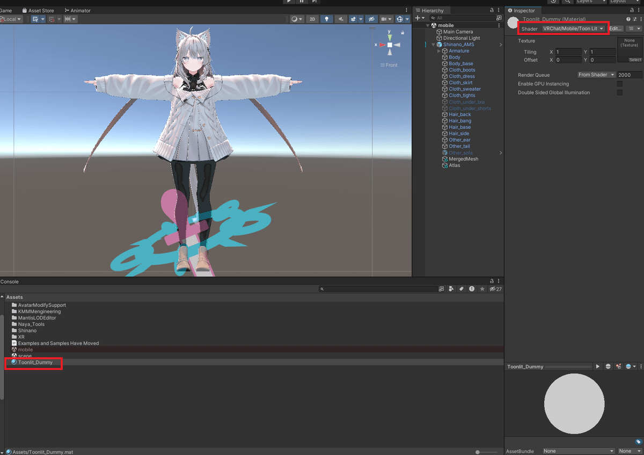Viewport: 644px width, 455px height.
Task: Click the Project search field
Action: tap(378, 289)
